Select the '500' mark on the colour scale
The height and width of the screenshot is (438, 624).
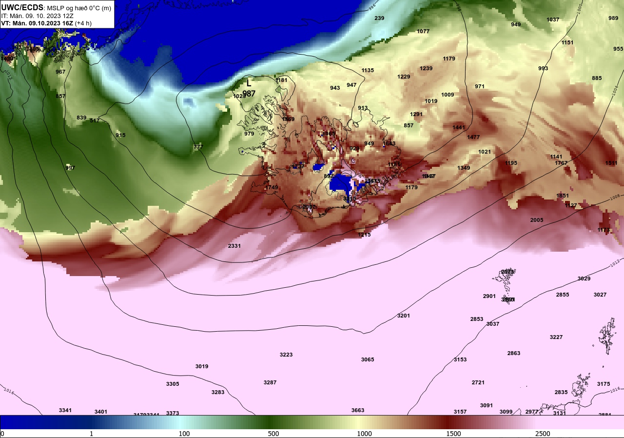click(x=273, y=434)
